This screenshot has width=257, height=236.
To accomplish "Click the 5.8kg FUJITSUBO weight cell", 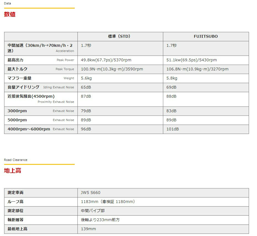I will (172, 78).
